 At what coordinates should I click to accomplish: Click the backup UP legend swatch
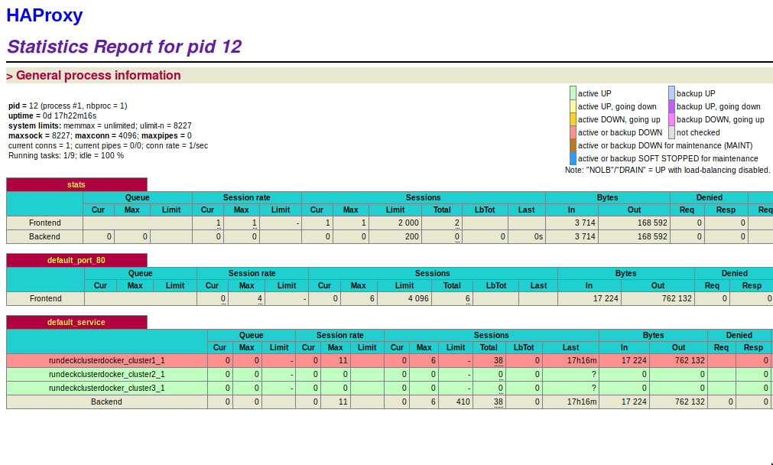(x=671, y=93)
